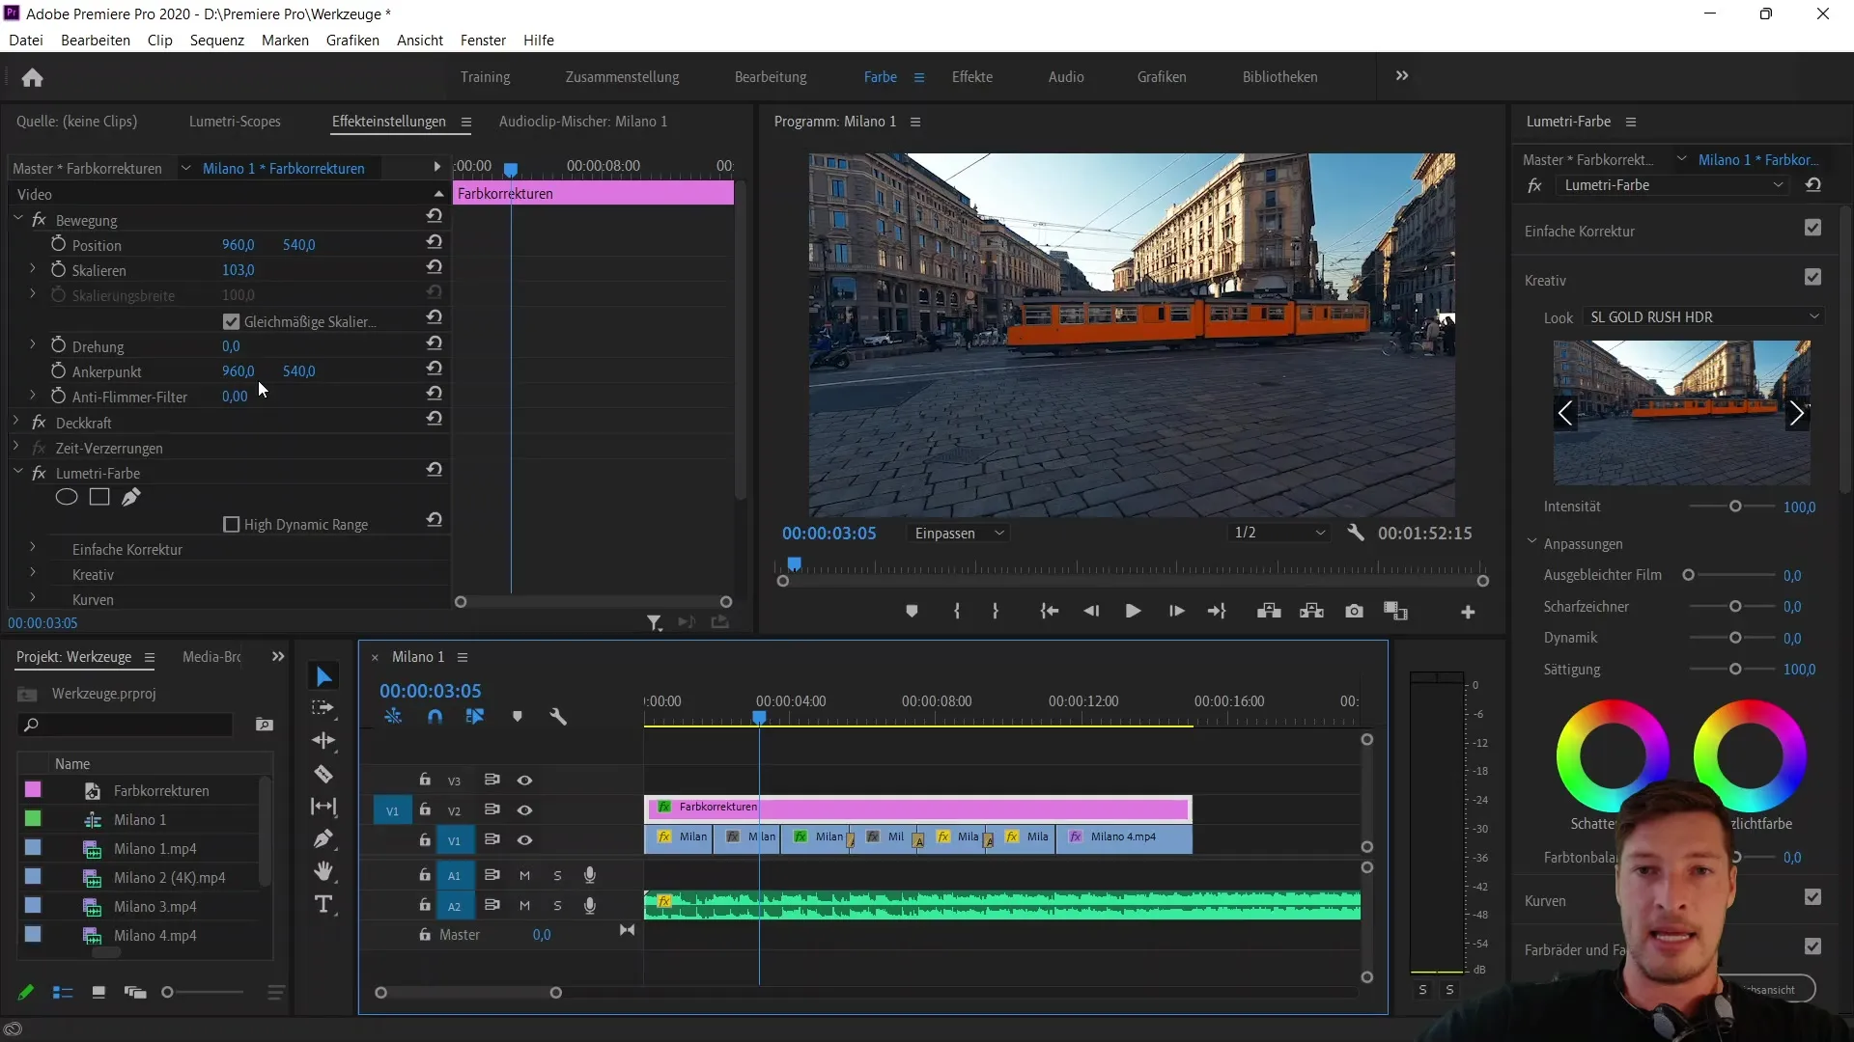Select the Type tool
1854x1042 pixels.
323,904
